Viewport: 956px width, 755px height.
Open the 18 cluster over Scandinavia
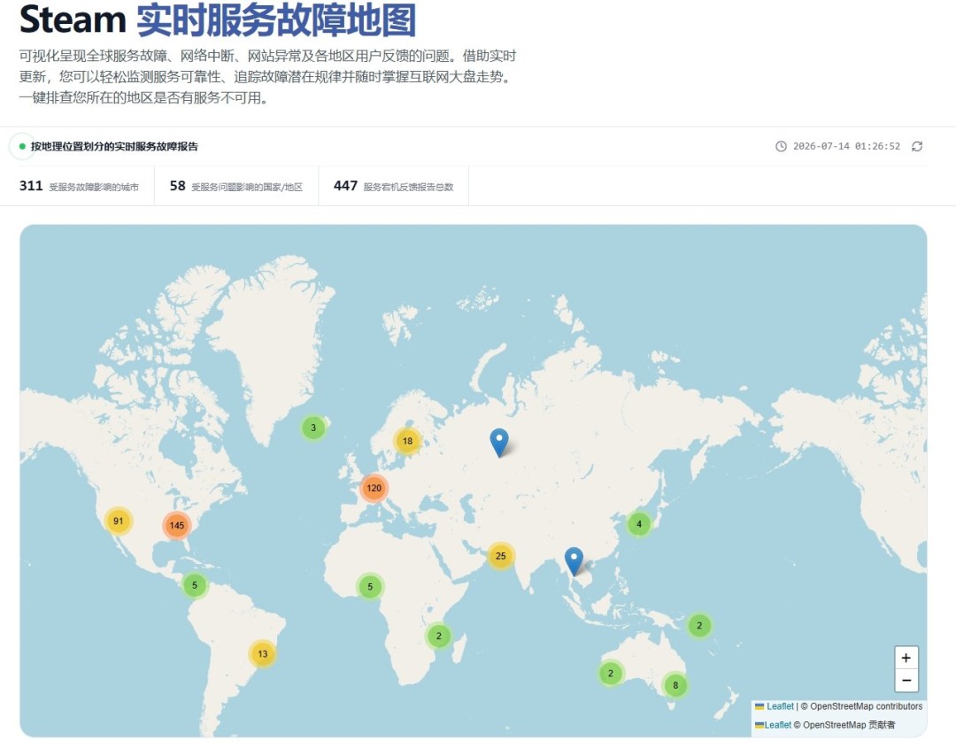point(407,441)
